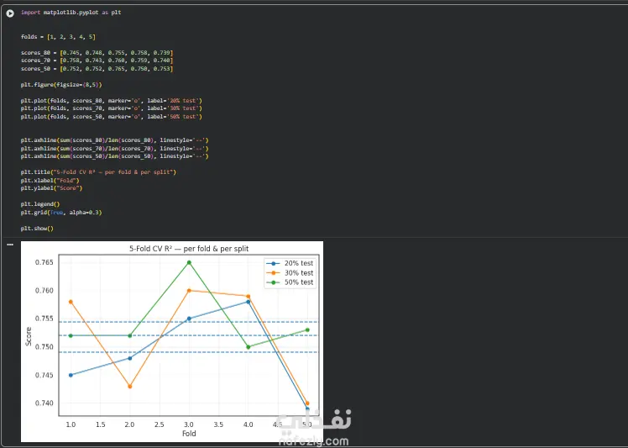Click the 3.0 x-axis tick label

tap(189, 424)
